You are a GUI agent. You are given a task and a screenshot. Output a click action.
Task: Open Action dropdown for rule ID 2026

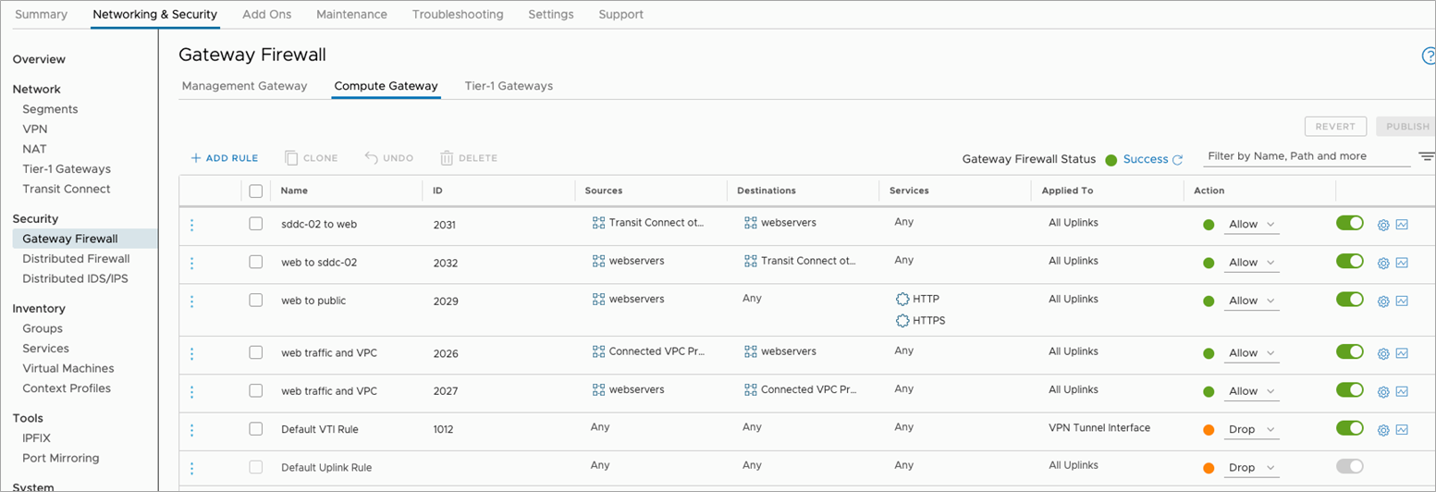click(x=1251, y=353)
